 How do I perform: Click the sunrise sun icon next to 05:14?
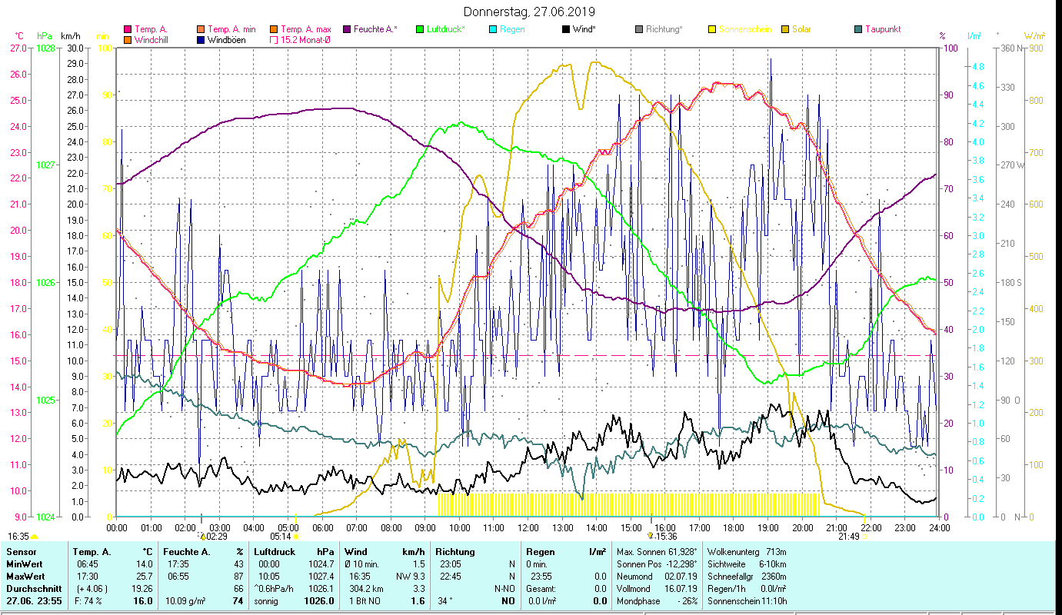point(296,537)
